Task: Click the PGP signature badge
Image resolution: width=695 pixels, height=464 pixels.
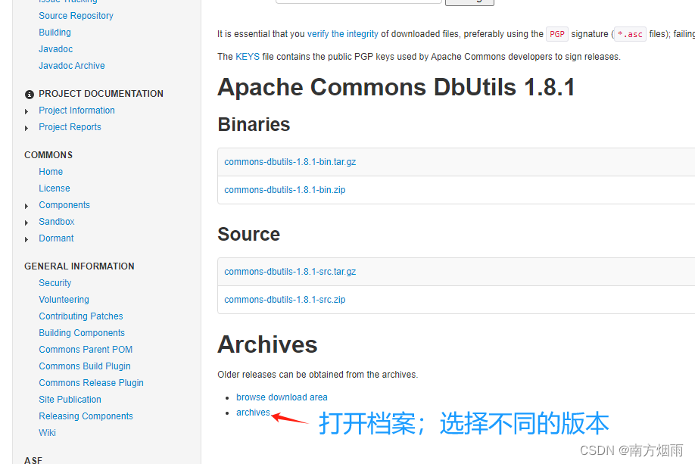Action: tap(556, 33)
